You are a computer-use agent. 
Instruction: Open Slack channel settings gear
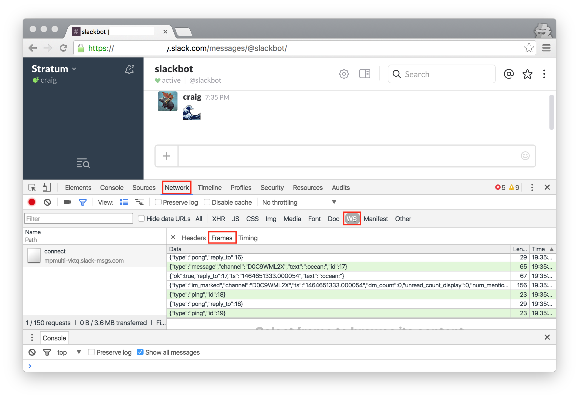click(x=344, y=74)
